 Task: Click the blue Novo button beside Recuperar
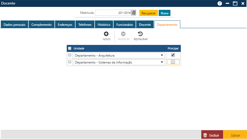click(x=165, y=13)
